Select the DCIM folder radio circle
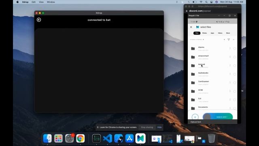Viewport: 259px width, 146px height. [x=235, y=91]
